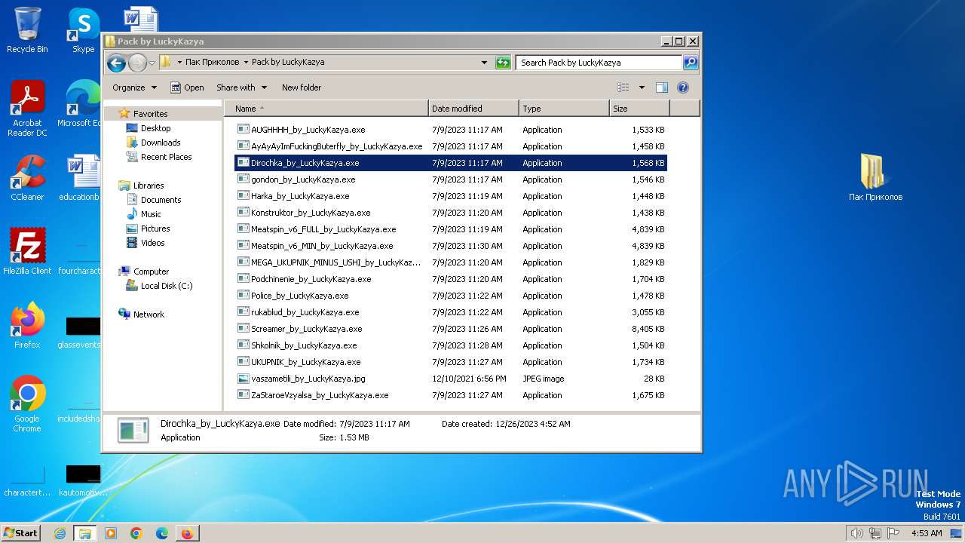Click the Пак Приколов breadcrumb in address bar
The height and width of the screenshot is (543, 965).
tap(213, 63)
